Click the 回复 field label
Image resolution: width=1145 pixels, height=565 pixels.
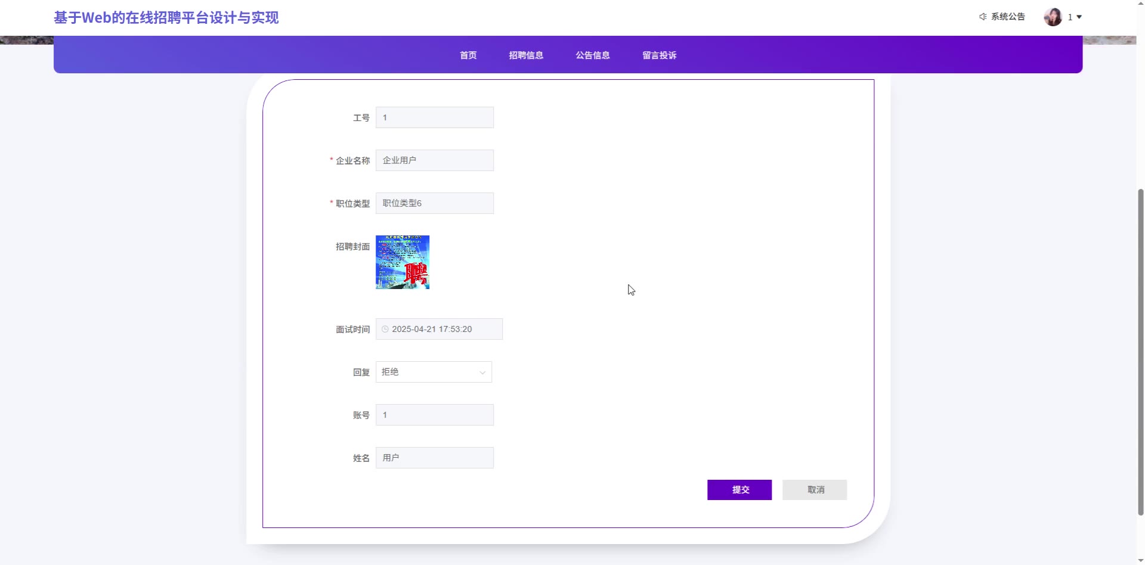361,372
